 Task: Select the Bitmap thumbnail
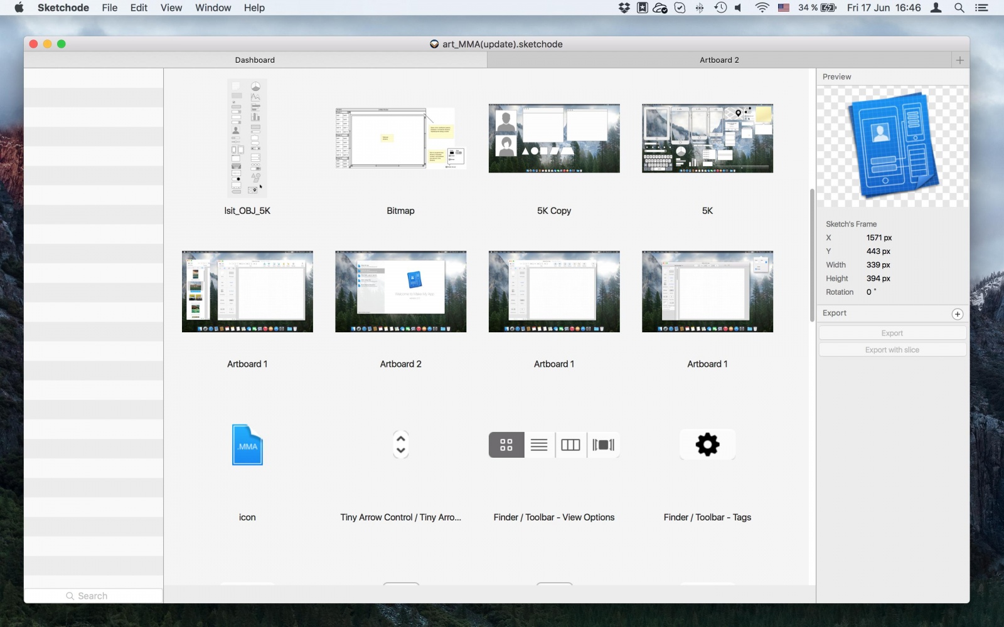401,138
